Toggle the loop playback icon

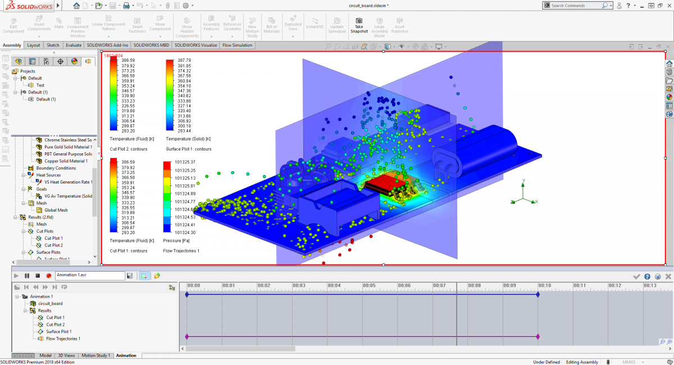tap(65, 287)
